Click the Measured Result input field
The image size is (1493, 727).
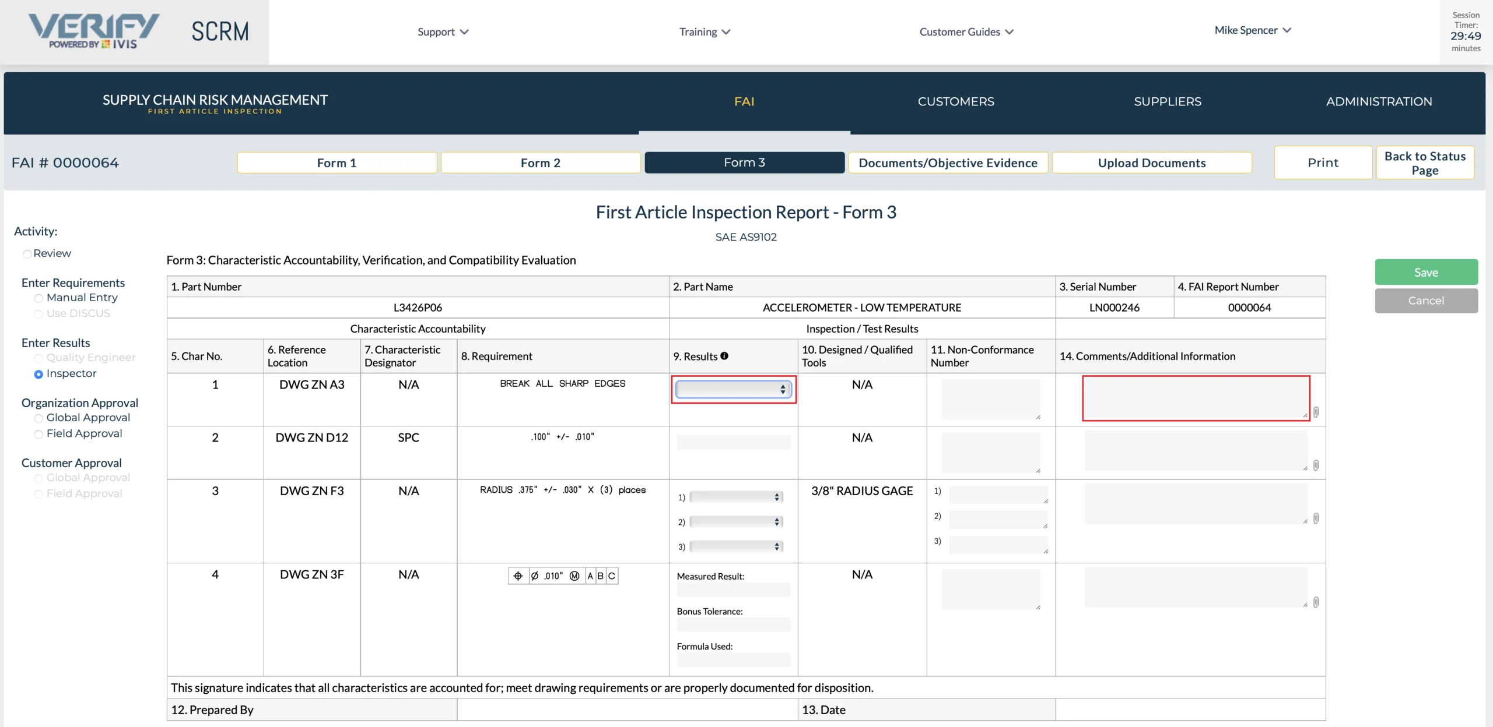733,590
